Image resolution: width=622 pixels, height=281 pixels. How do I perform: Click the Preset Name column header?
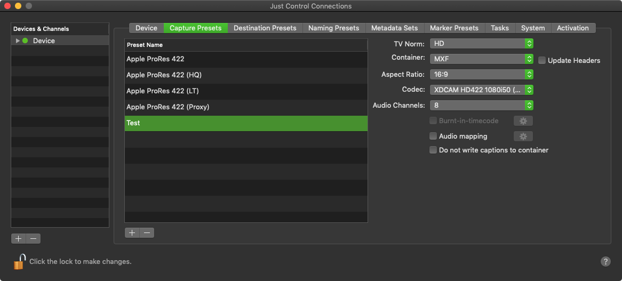pyautogui.click(x=246, y=45)
